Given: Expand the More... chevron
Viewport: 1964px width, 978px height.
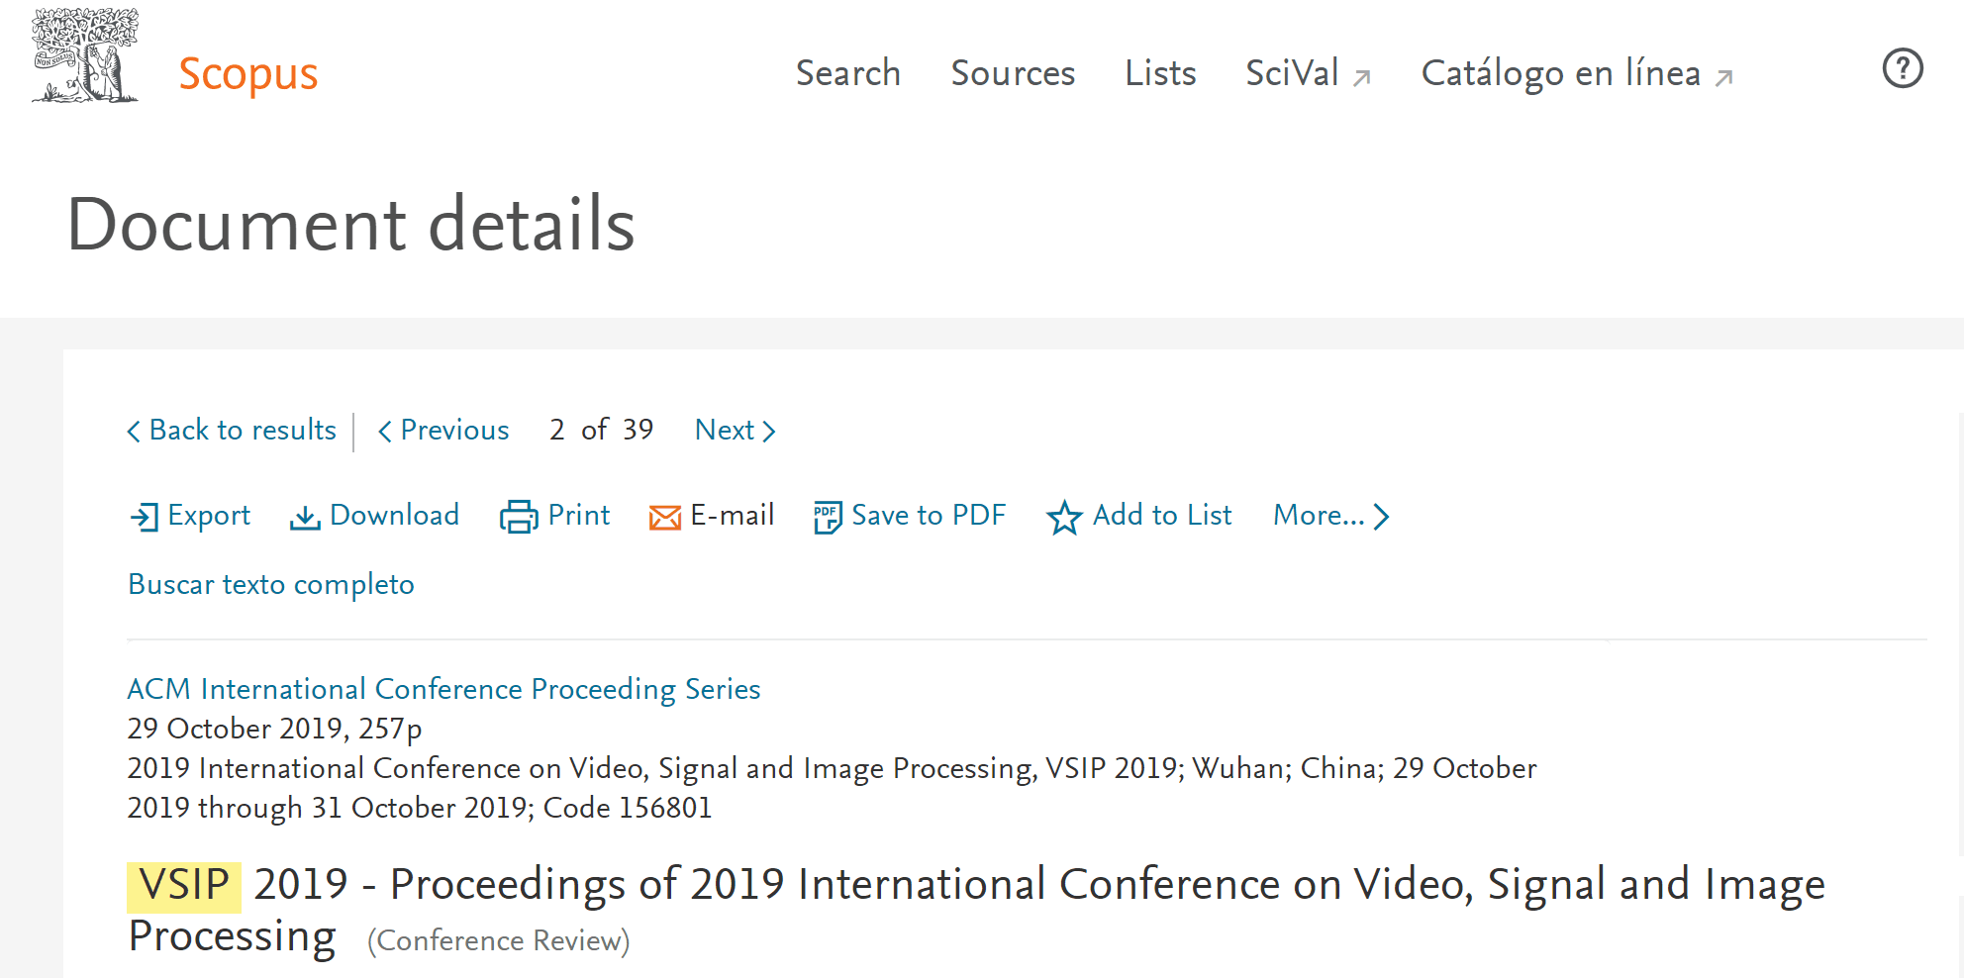Looking at the screenshot, I should click(x=1382, y=516).
